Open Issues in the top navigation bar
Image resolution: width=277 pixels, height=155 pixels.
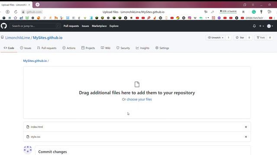point(85,26)
